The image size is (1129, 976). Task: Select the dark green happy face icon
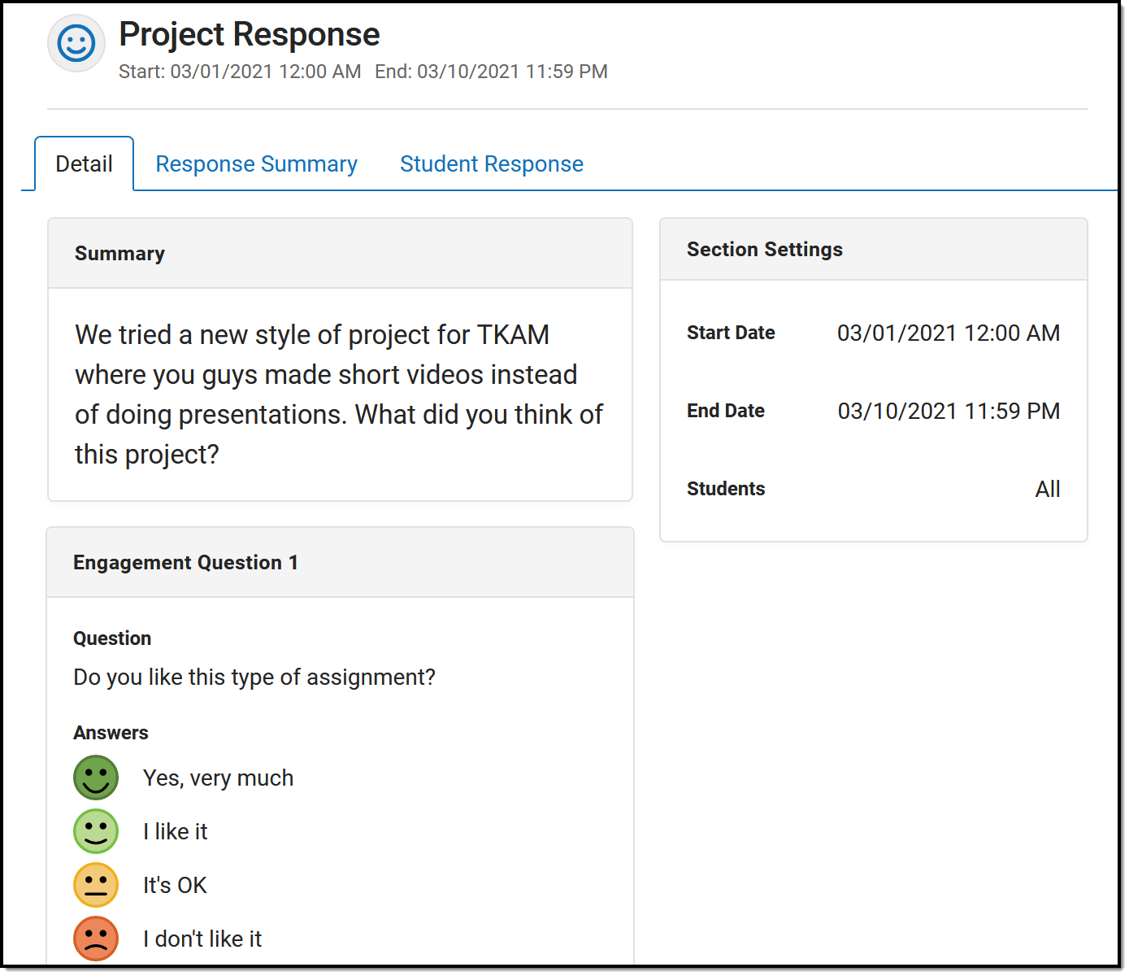(x=96, y=778)
